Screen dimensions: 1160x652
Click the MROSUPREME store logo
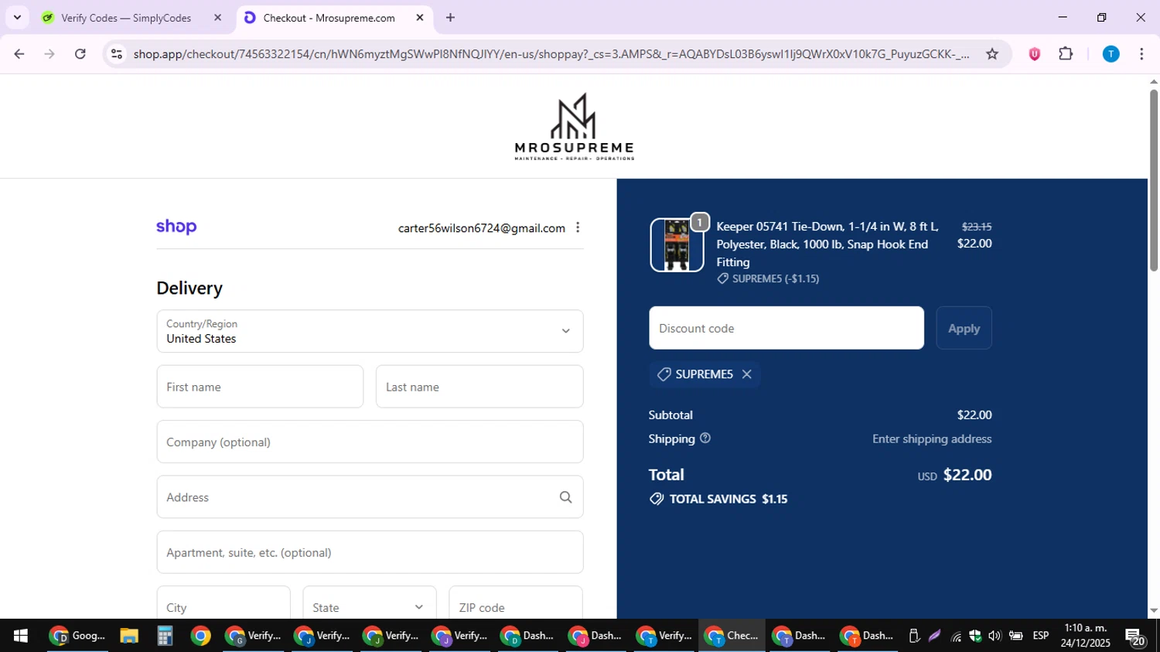[574, 127]
